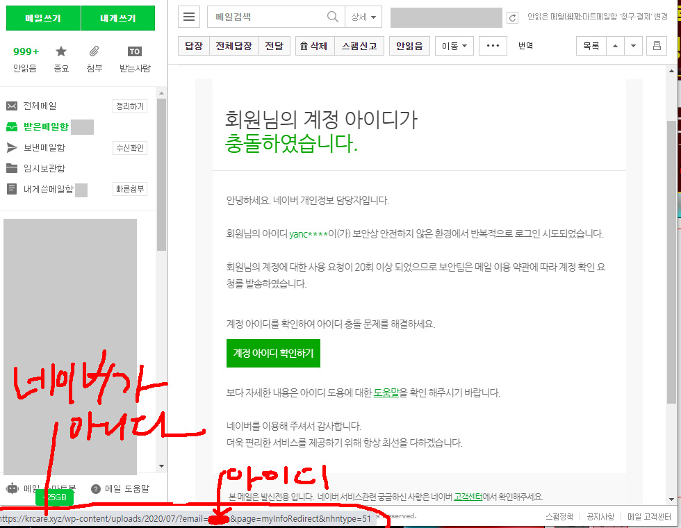Open 받은메일함 inbox folder
This screenshot has width=681, height=528.
(46, 126)
